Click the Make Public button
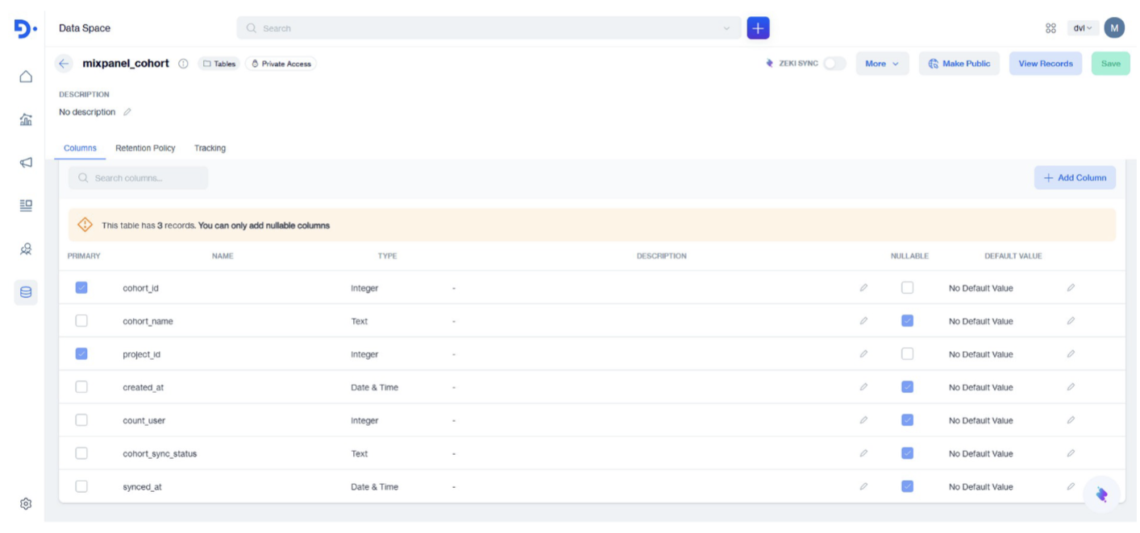 [x=959, y=64]
